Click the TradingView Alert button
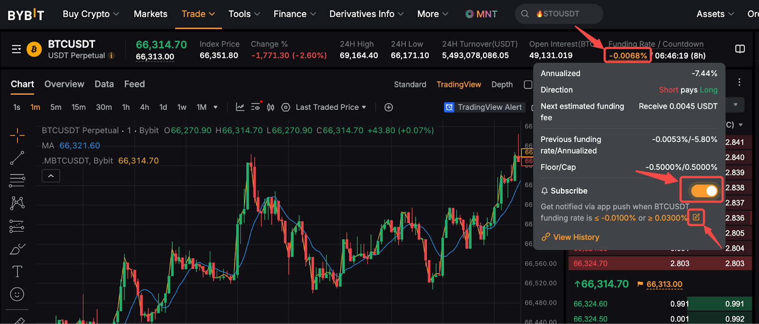 coord(483,108)
